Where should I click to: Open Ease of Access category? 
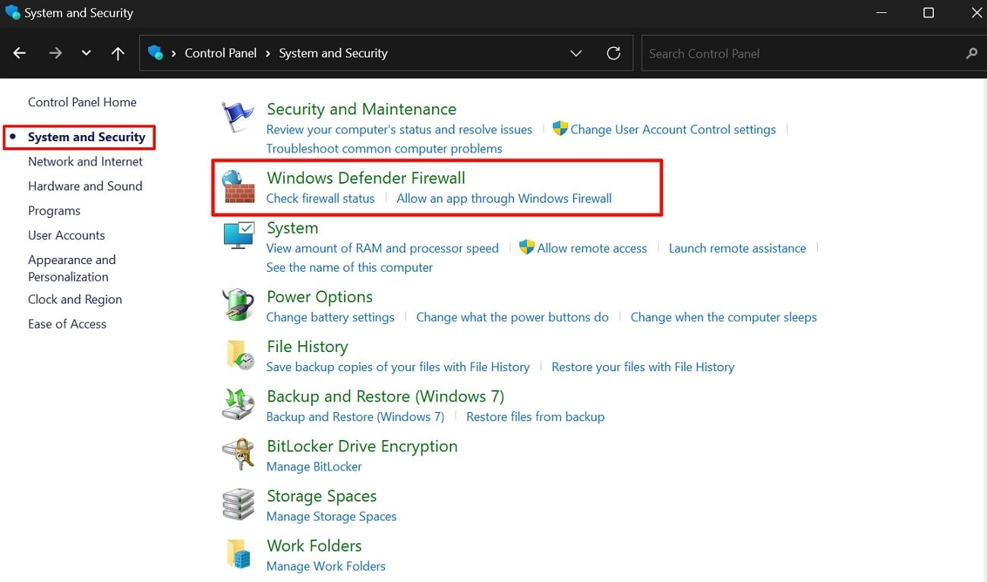[67, 324]
